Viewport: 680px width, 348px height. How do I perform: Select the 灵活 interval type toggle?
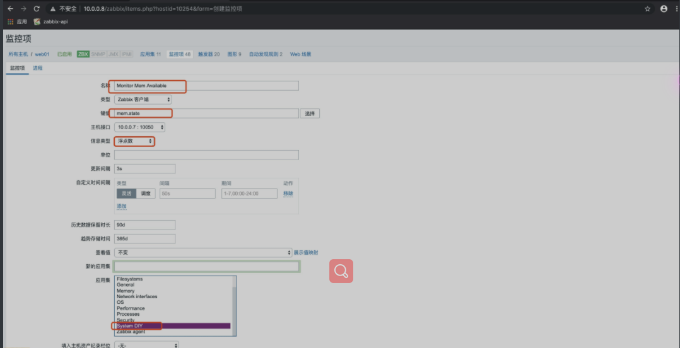point(126,194)
